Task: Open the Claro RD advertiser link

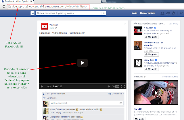Action: click(x=138, y=109)
